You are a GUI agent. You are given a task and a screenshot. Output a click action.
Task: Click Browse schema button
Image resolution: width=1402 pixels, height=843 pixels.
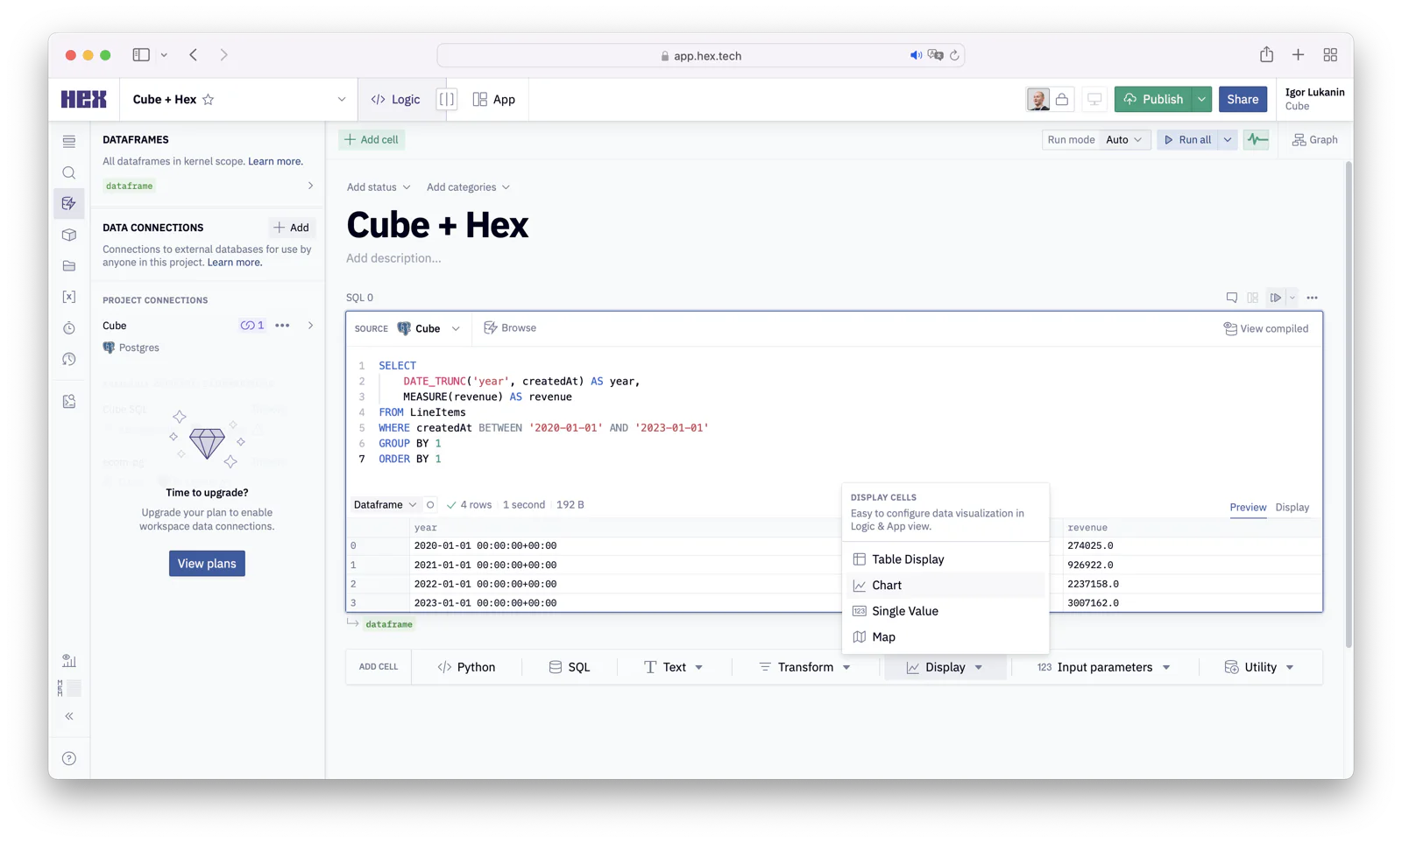click(510, 328)
